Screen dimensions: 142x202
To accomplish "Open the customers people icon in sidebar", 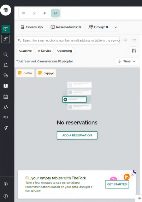I will (x=6, y=107).
